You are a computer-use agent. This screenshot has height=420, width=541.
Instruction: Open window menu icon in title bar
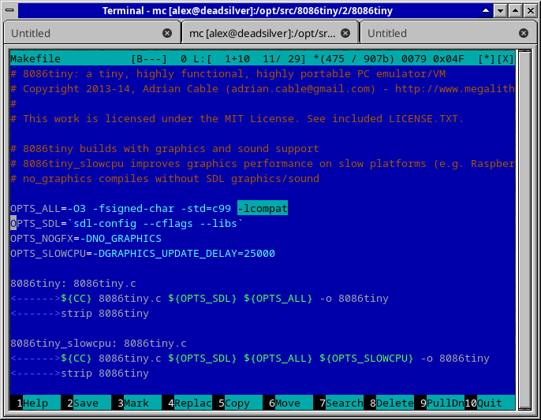coord(9,10)
